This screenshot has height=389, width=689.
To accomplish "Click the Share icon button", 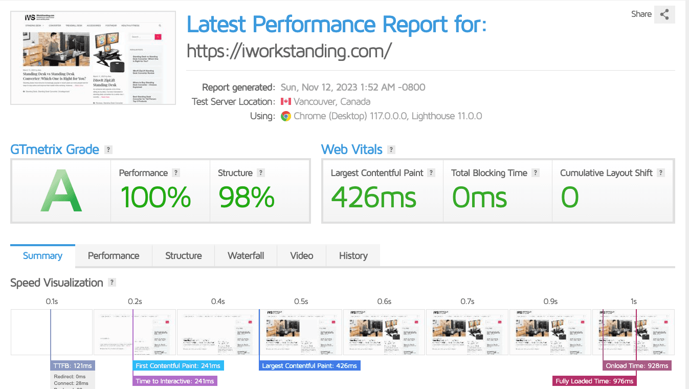I will [x=664, y=14].
